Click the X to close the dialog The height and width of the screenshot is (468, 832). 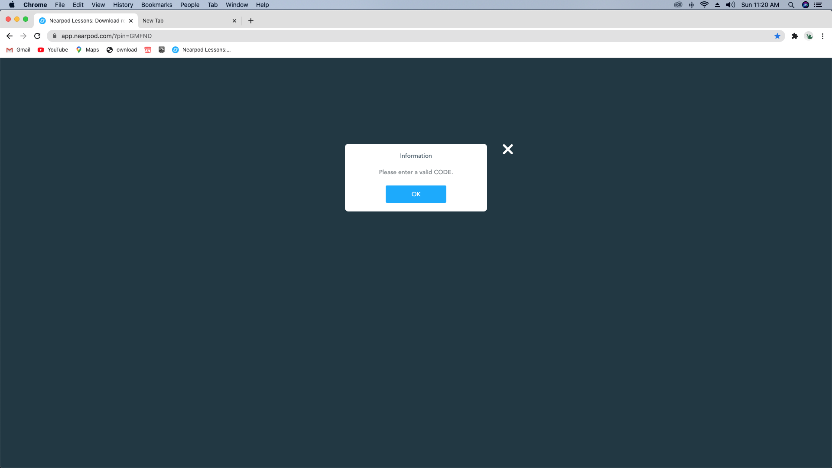(x=507, y=149)
